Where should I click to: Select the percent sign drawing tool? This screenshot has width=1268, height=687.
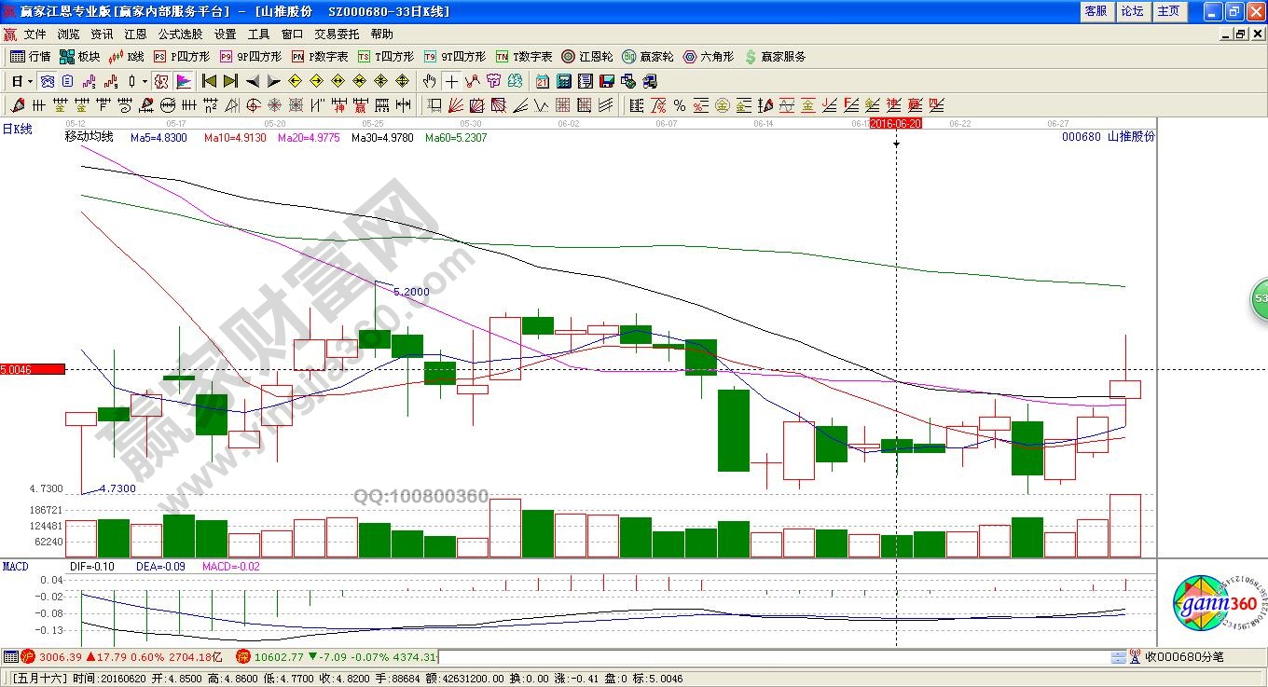pos(680,105)
